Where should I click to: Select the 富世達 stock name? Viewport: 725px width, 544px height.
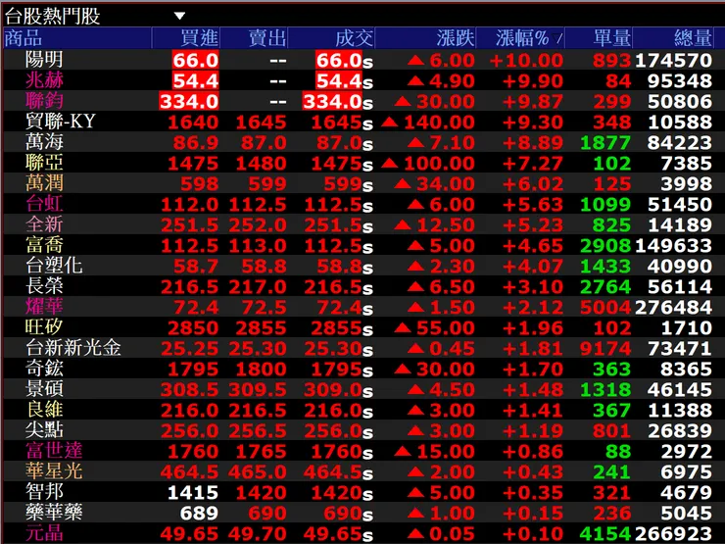(54, 451)
